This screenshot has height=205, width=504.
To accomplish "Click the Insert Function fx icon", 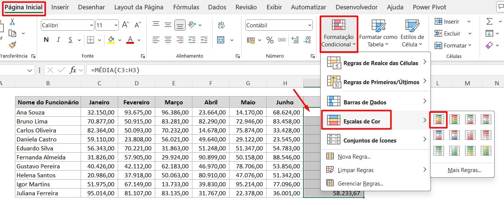I will [73, 70].
